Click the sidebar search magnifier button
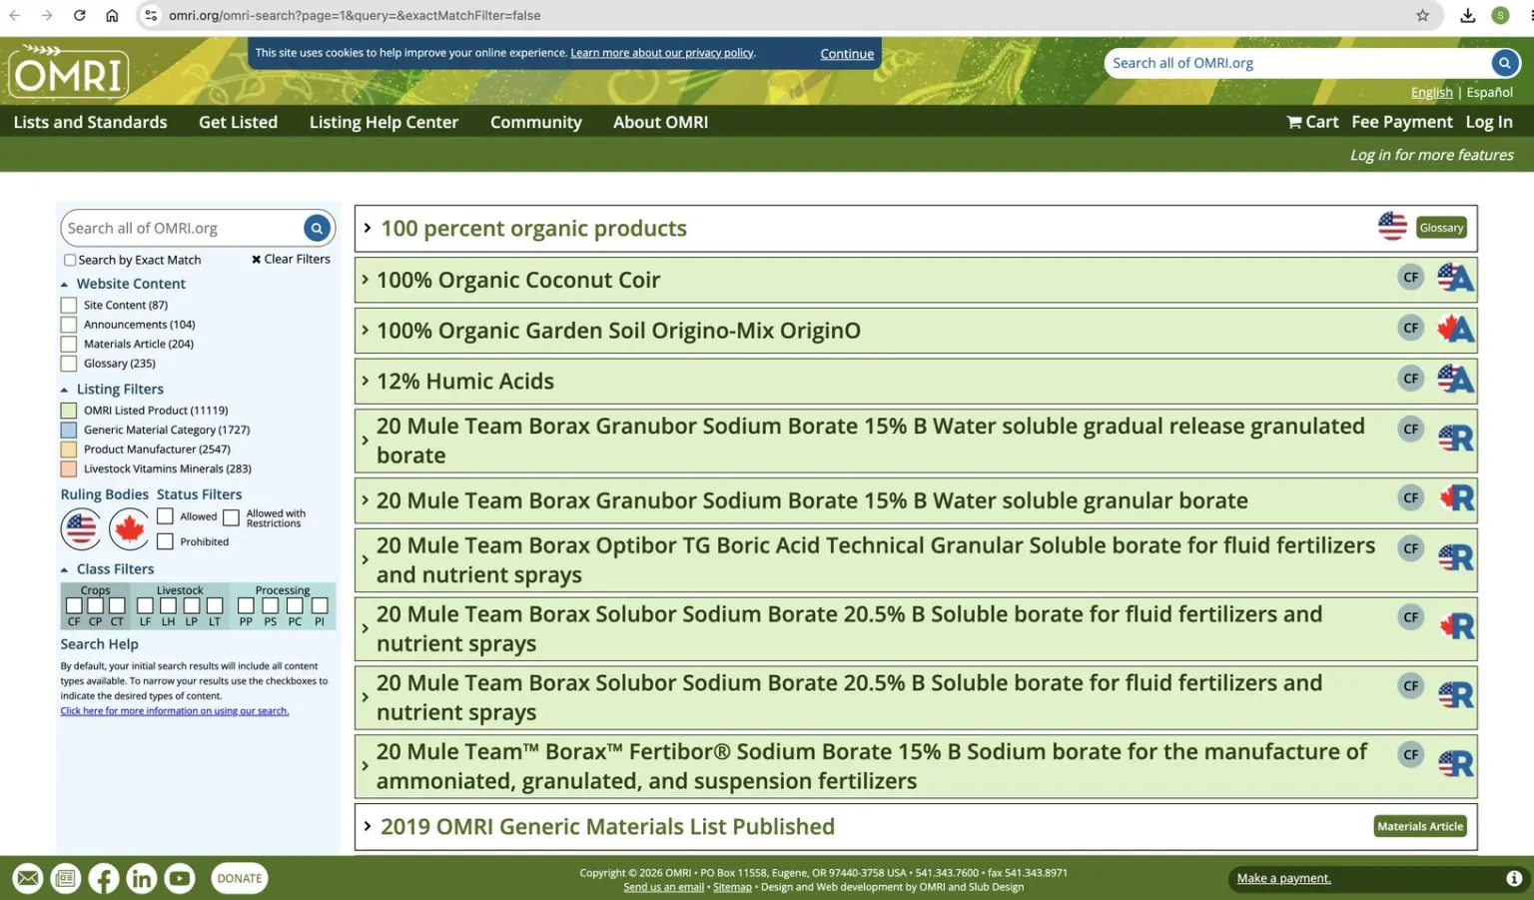1534x900 pixels. [317, 228]
